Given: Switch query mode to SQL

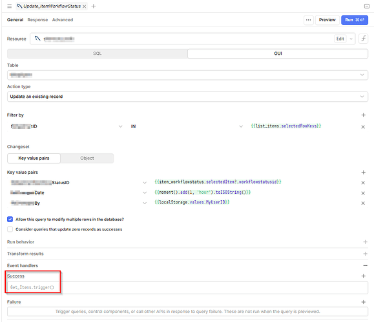Looking at the screenshot, I should click(98, 53).
